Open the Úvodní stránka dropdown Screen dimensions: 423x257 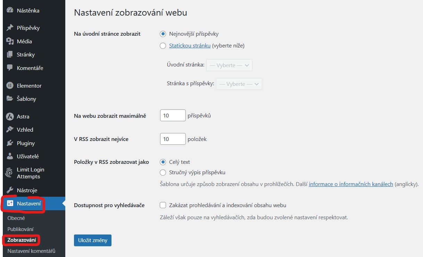point(229,65)
